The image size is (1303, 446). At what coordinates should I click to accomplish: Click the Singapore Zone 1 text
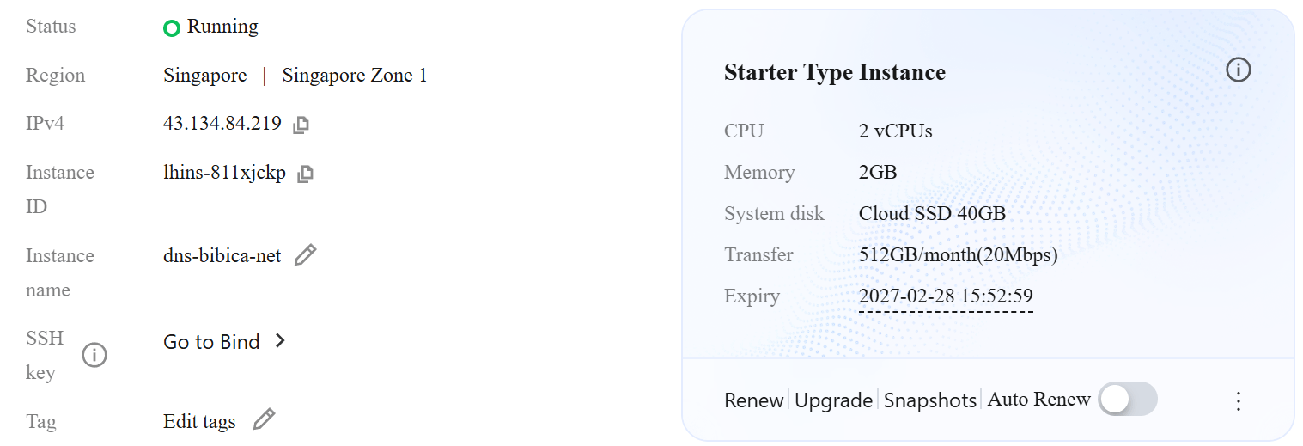(x=354, y=76)
